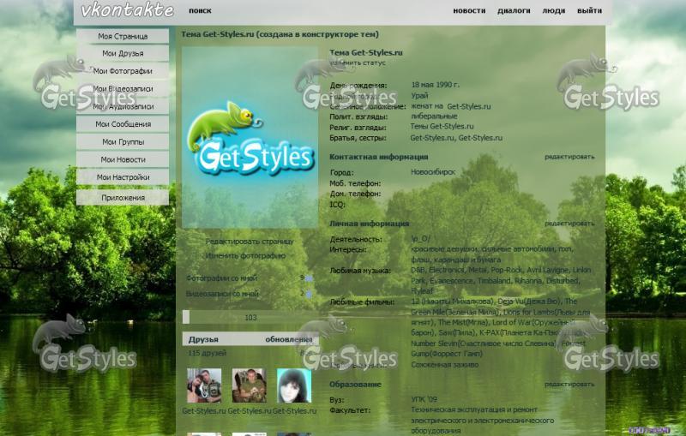Open second friend's avatar in camouflage

(249, 385)
